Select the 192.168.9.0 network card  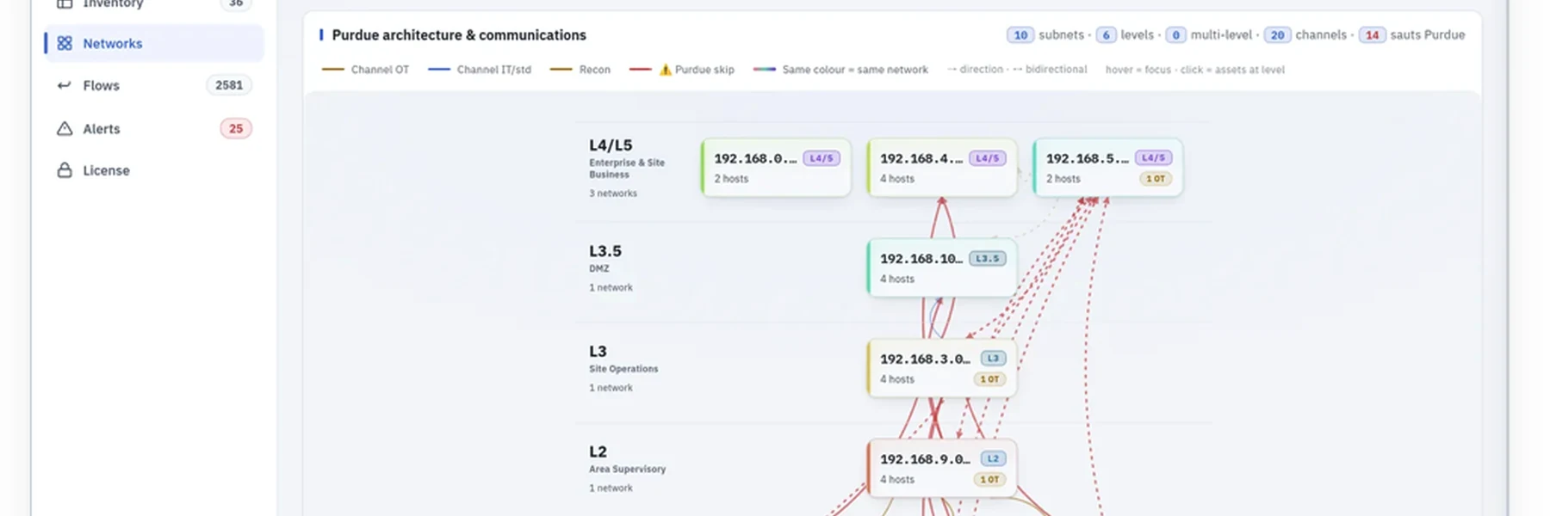942,468
